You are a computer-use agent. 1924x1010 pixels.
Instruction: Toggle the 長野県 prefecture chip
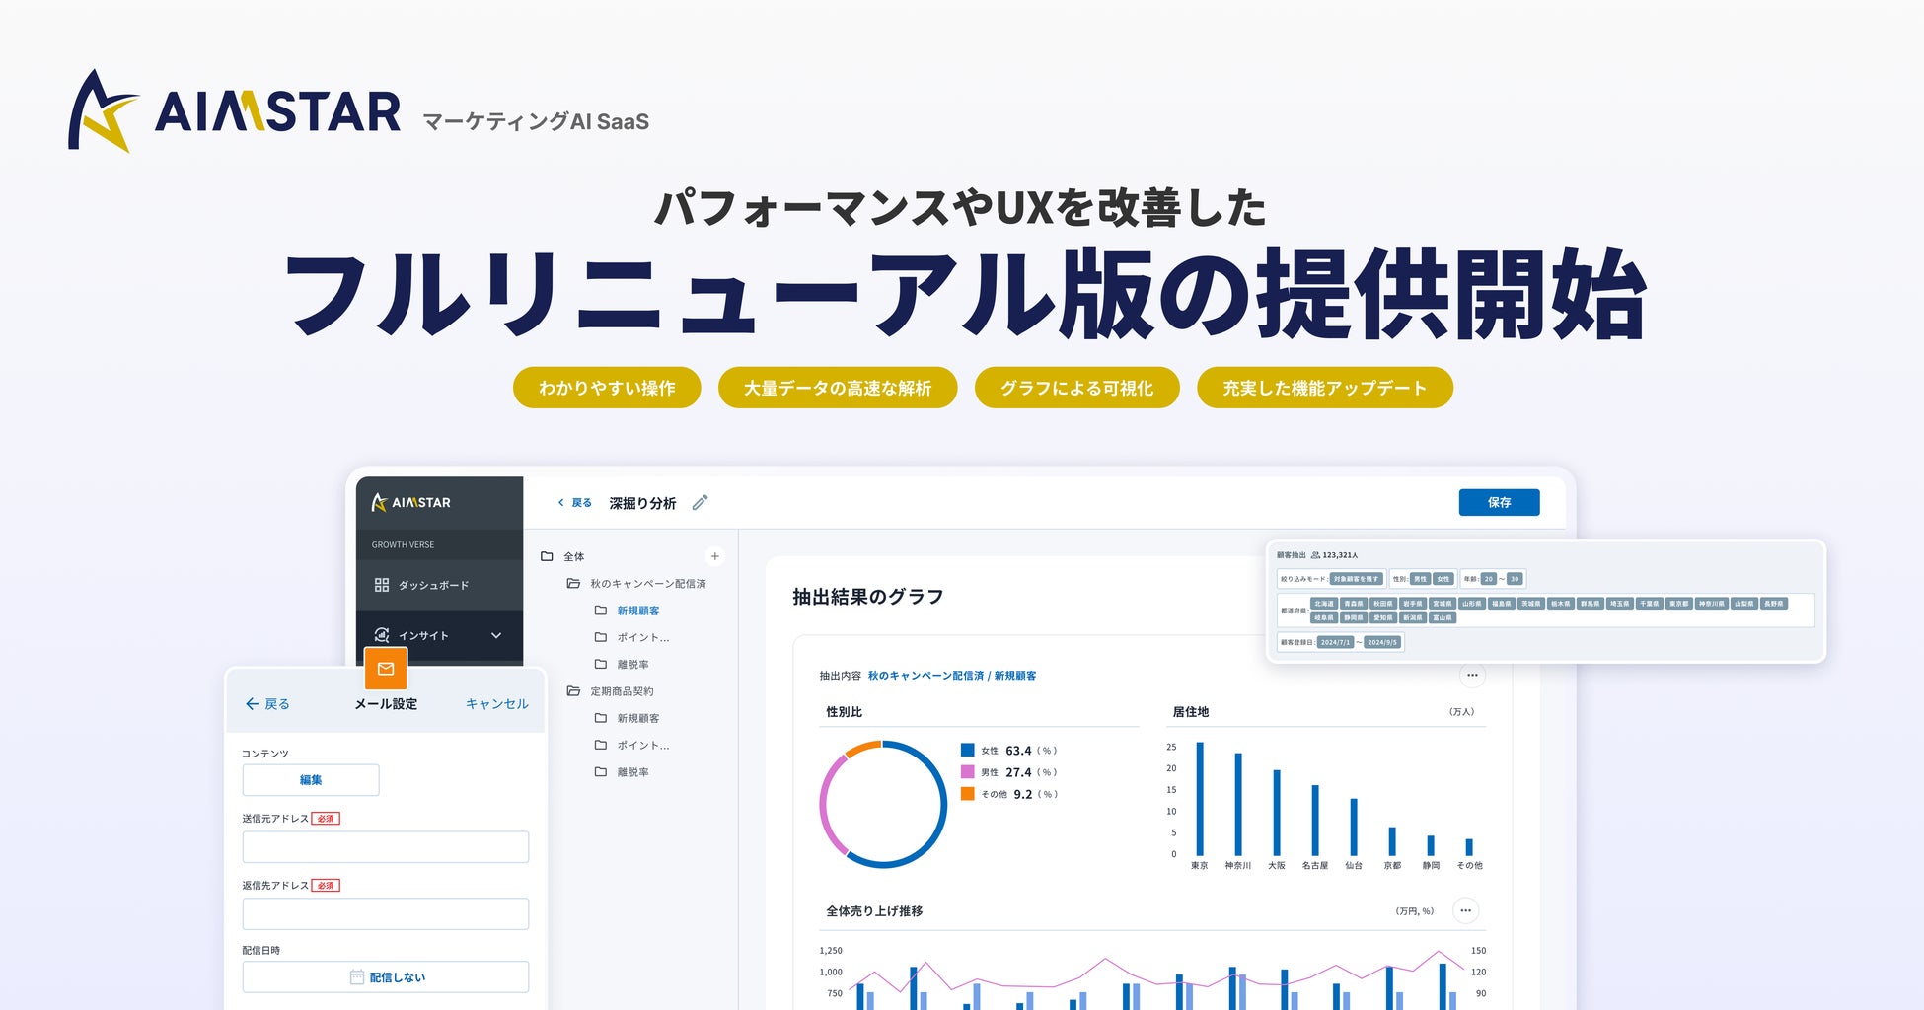[x=1774, y=604]
